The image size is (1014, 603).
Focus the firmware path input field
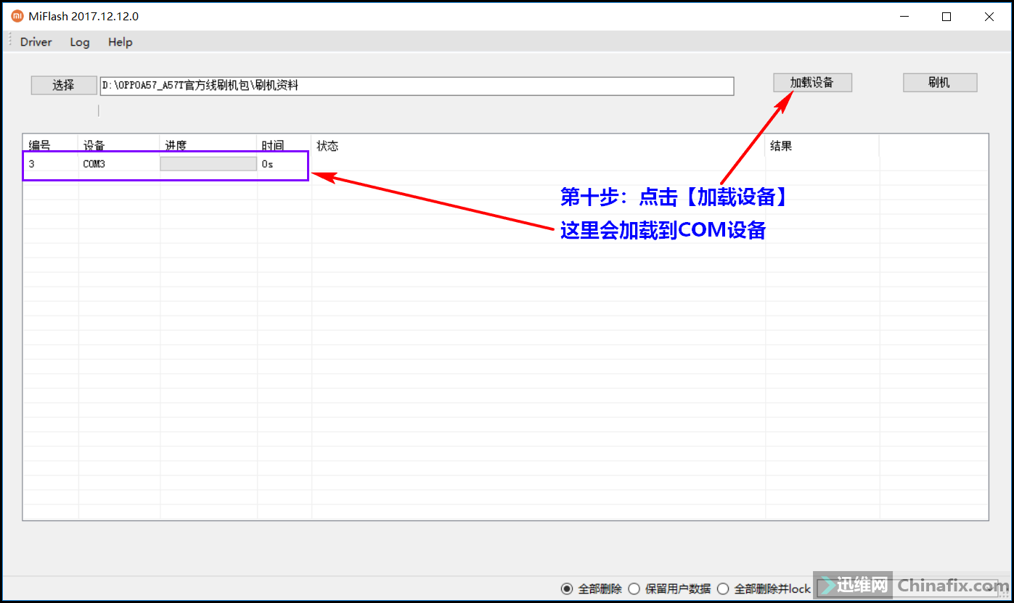[x=417, y=86]
